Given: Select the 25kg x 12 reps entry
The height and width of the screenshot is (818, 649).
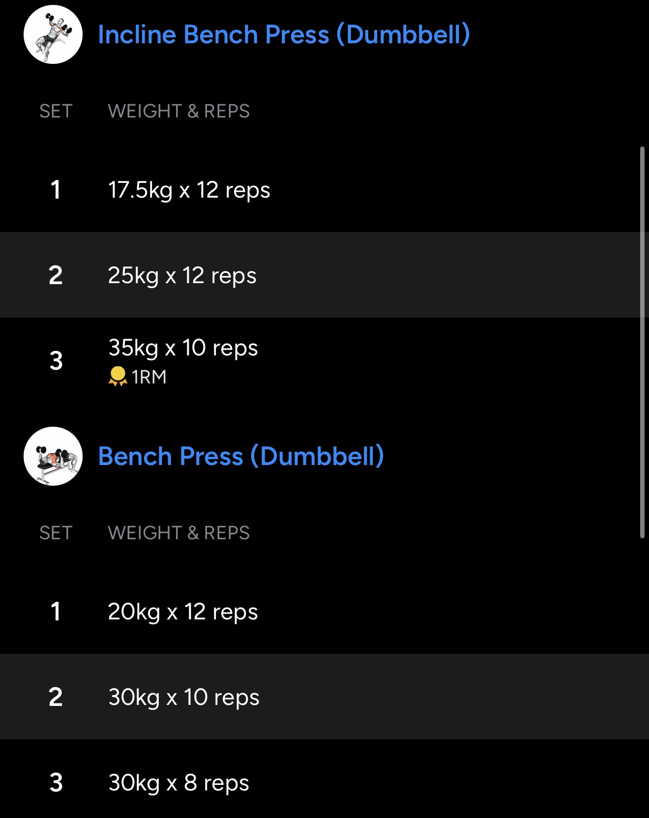Looking at the screenshot, I should [182, 275].
